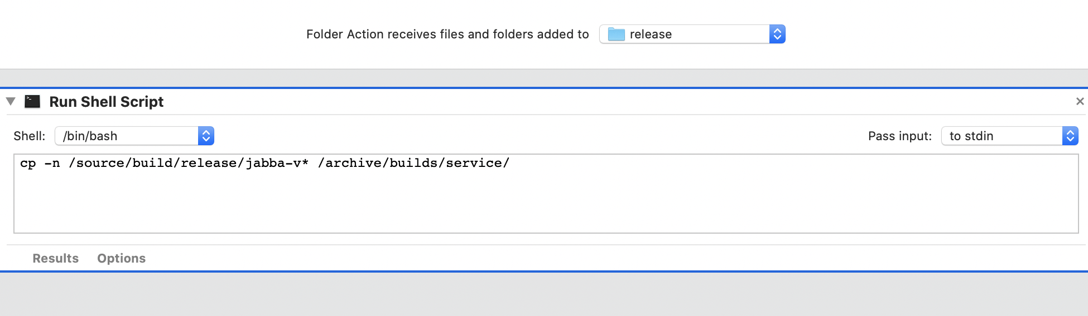
Task: Click the terminal icon beside Run Shell Script
Action: tap(32, 101)
